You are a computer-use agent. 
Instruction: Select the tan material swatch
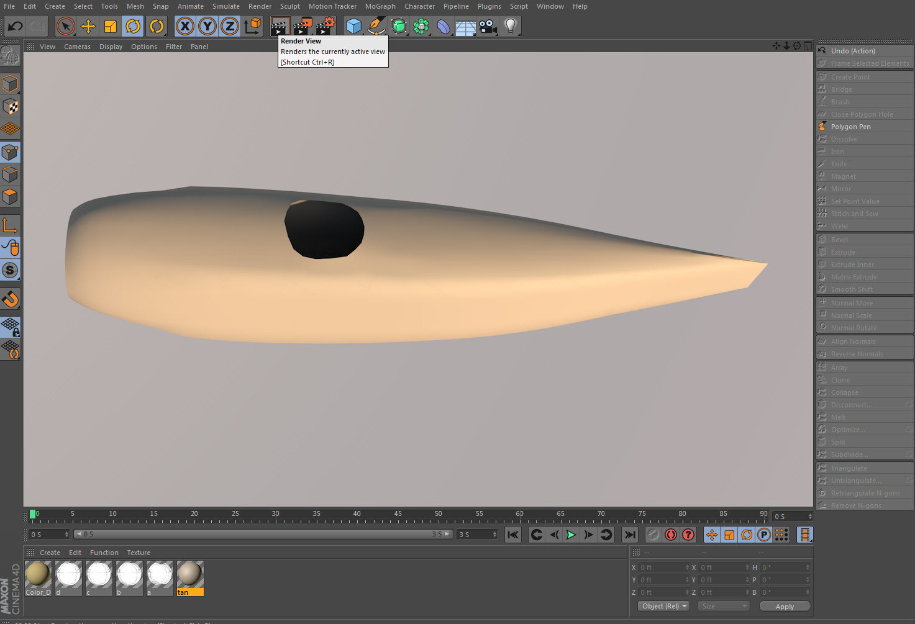point(190,579)
